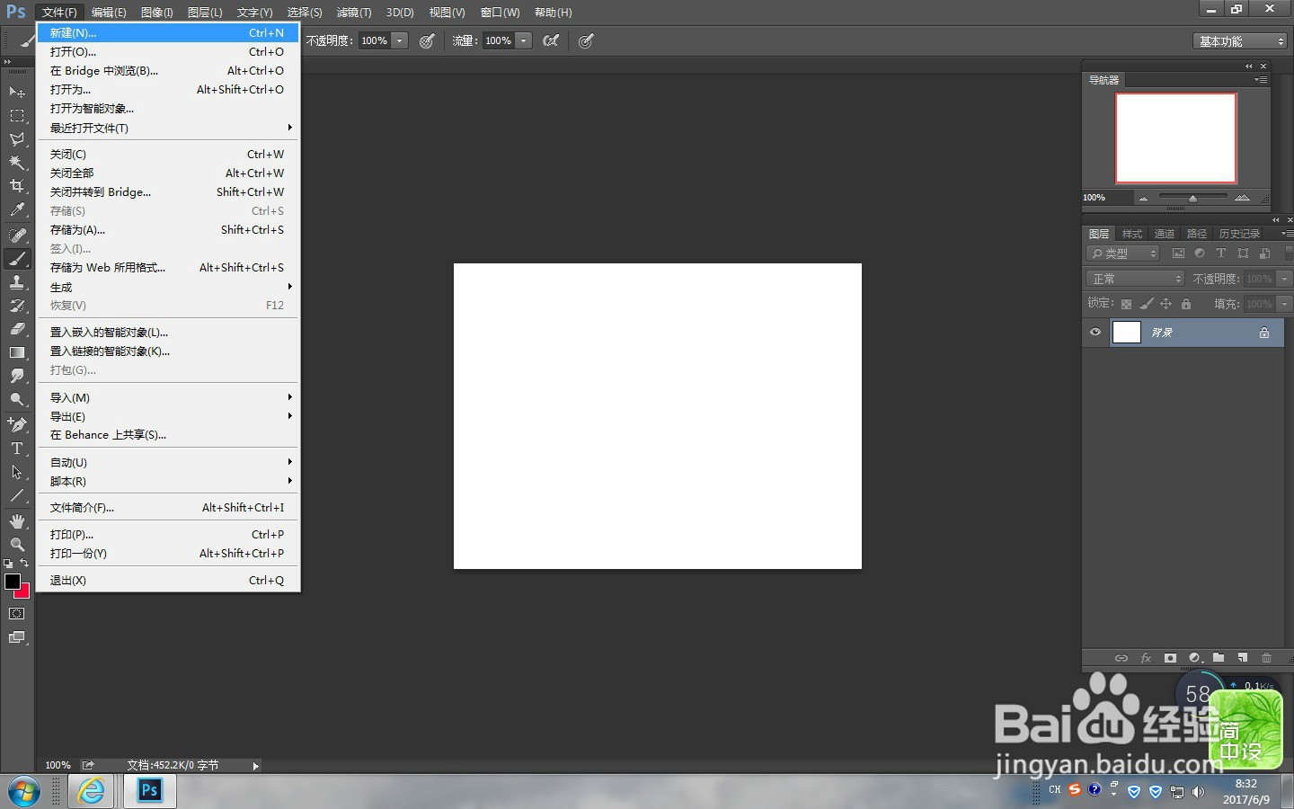Select the Rectangular Marquee tool

(x=17, y=116)
